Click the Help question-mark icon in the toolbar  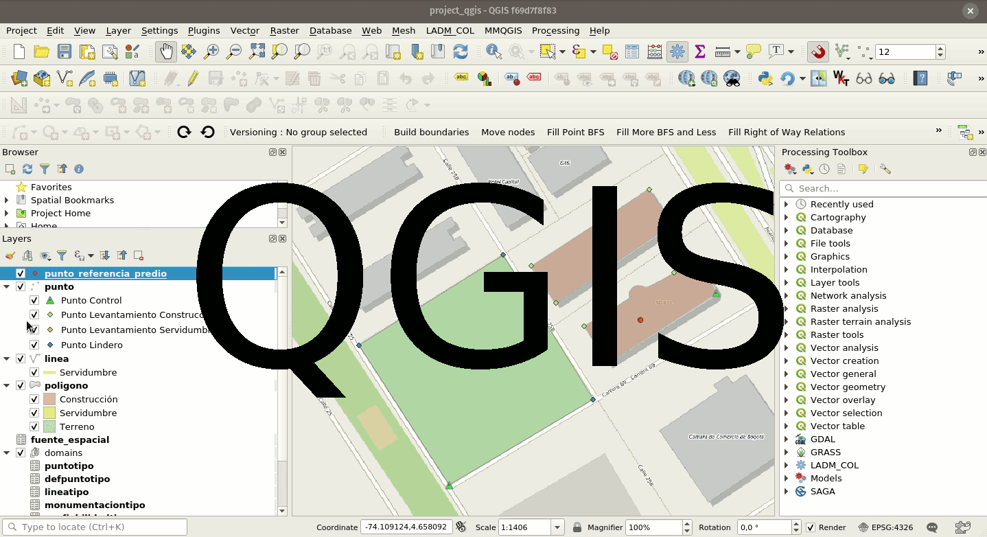coord(920,78)
